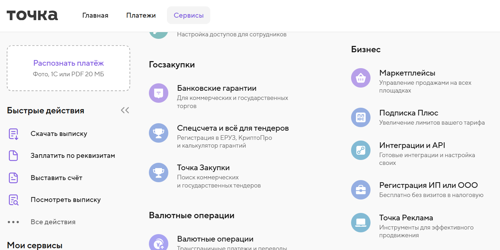This screenshot has height=250, width=500.
Task: Go to the Главная tab
Action: click(95, 16)
